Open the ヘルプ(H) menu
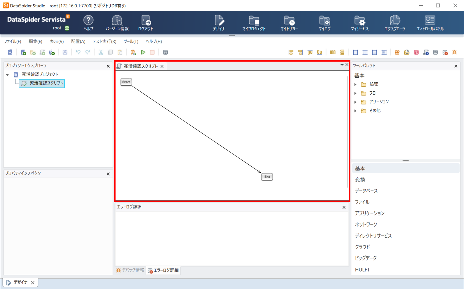 [x=154, y=41]
